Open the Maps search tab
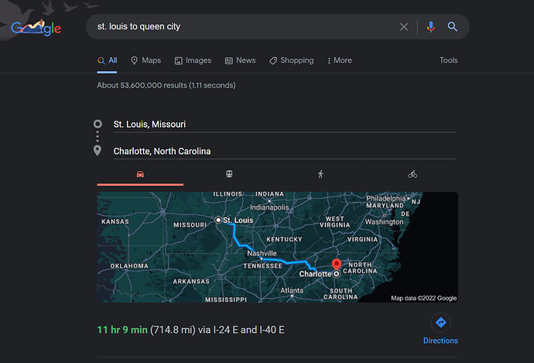 click(x=145, y=60)
